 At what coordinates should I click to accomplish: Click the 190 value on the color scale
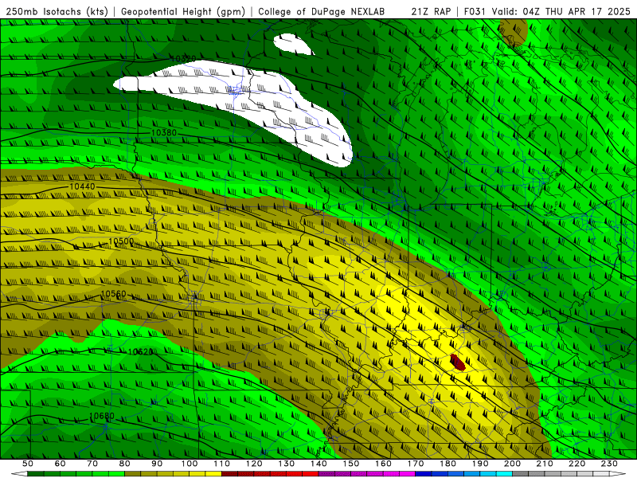click(480, 464)
